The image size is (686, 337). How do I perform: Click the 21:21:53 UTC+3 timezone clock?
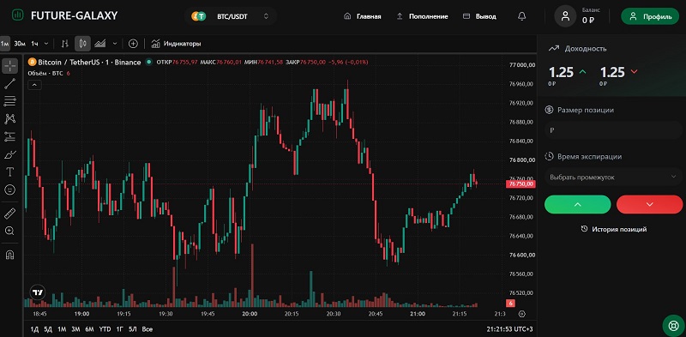click(x=509, y=329)
